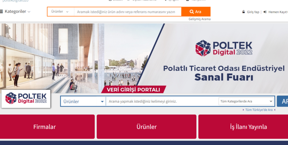The image size is (288, 145).
Task: Focus the Arama yapmak istediğiniz kelimeyi field
Action: point(162,101)
